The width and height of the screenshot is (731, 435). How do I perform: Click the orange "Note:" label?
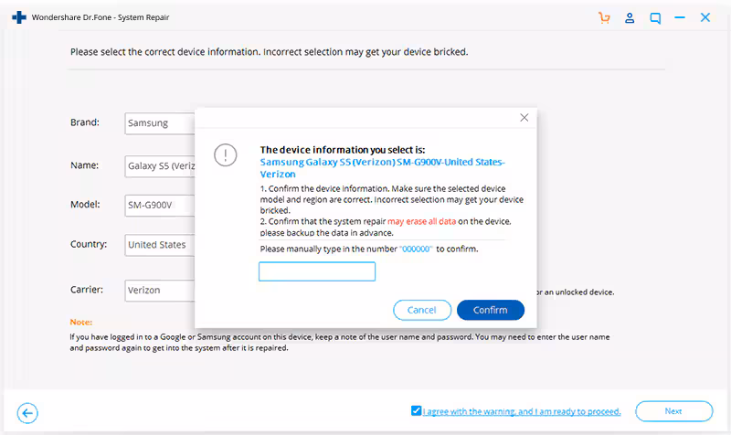click(x=81, y=322)
